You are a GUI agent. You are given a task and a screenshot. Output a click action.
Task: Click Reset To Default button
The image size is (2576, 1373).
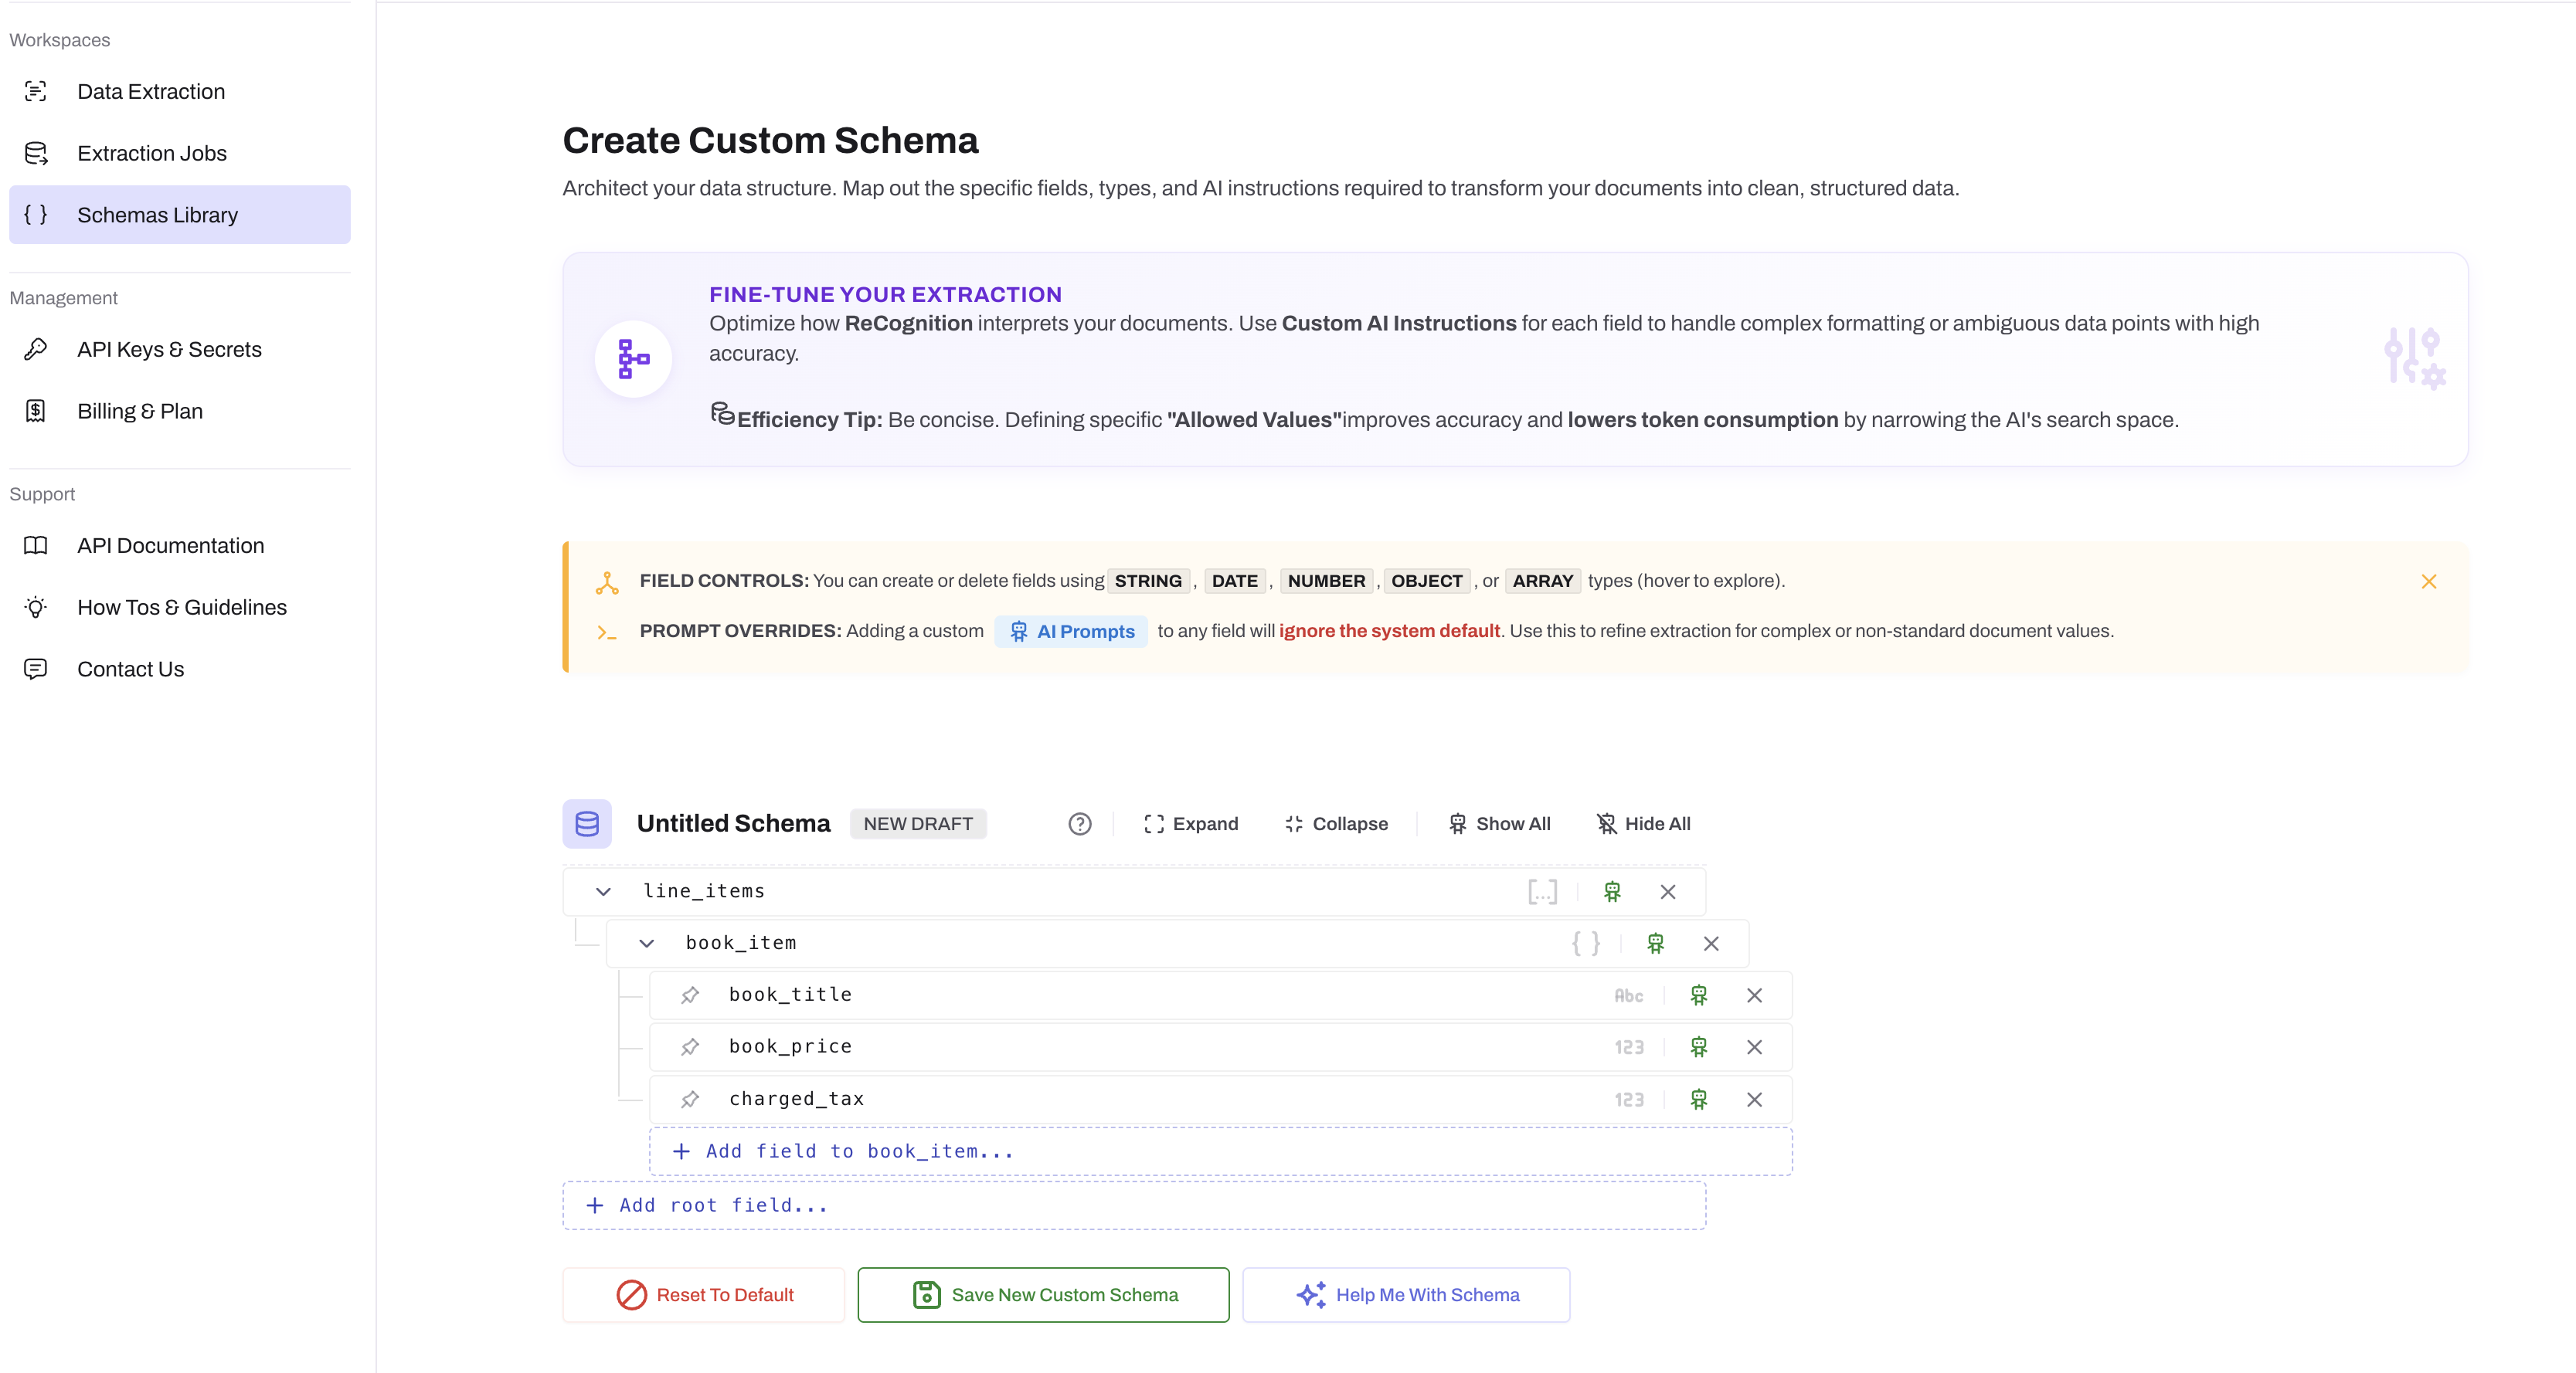pos(704,1295)
